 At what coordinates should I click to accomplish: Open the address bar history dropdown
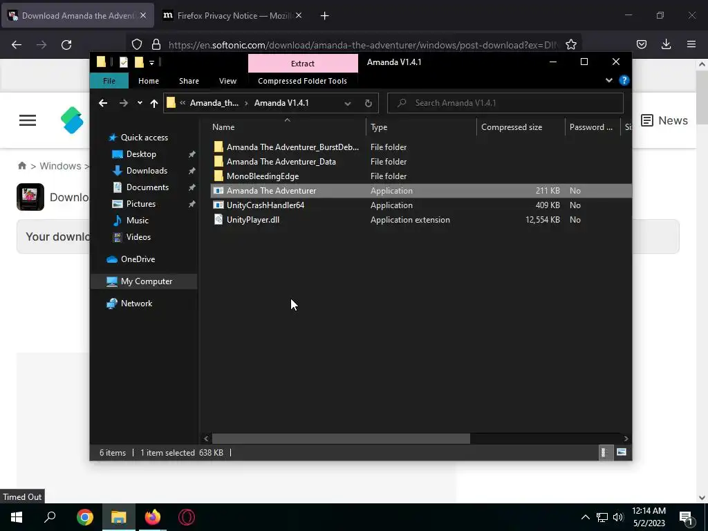pyautogui.click(x=348, y=104)
